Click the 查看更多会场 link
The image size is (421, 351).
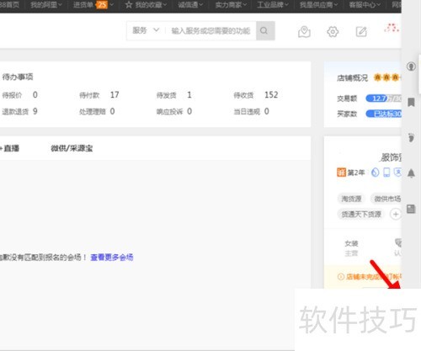click(x=112, y=257)
